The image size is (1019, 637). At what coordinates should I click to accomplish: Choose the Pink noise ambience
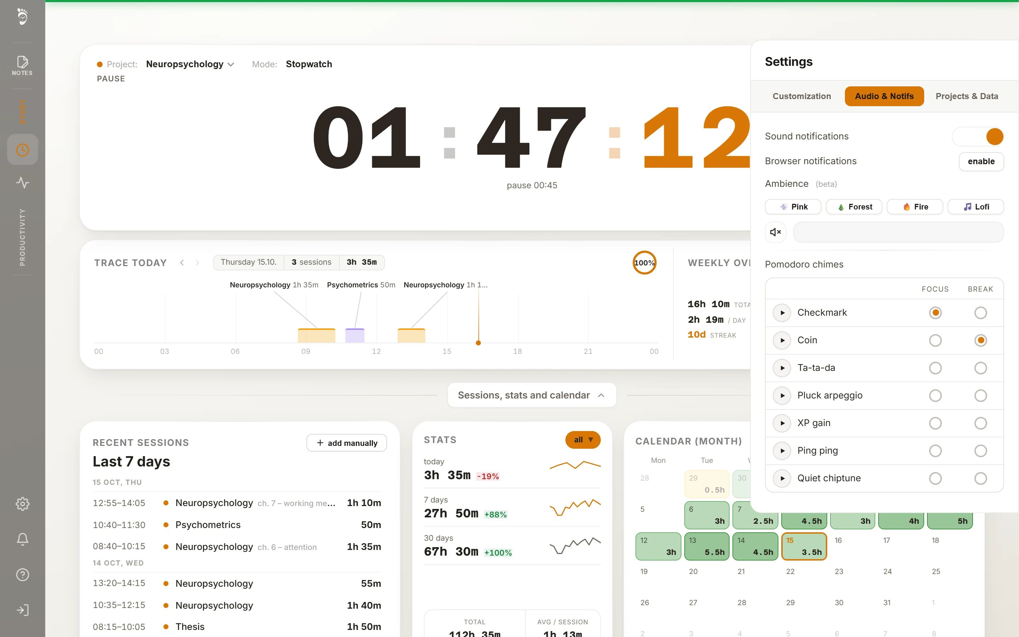pos(793,207)
